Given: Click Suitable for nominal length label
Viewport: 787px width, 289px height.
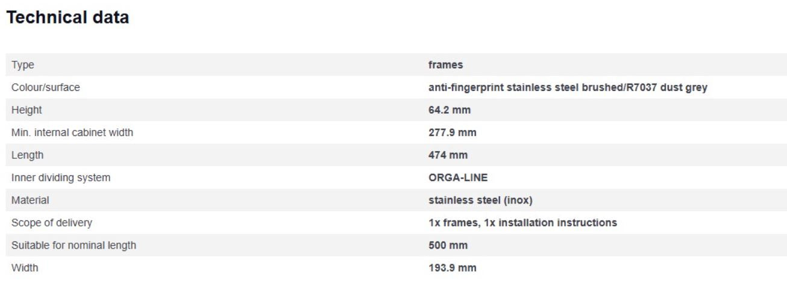Looking at the screenshot, I should 74,245.
